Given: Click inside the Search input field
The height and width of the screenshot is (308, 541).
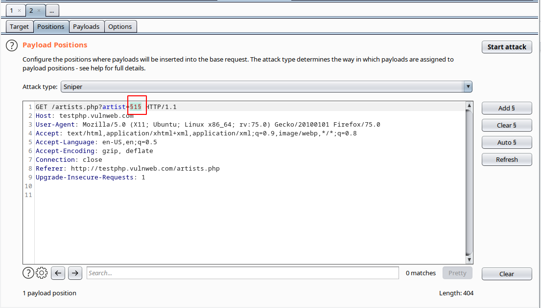Looking at the screenshot, I should 242,273.
